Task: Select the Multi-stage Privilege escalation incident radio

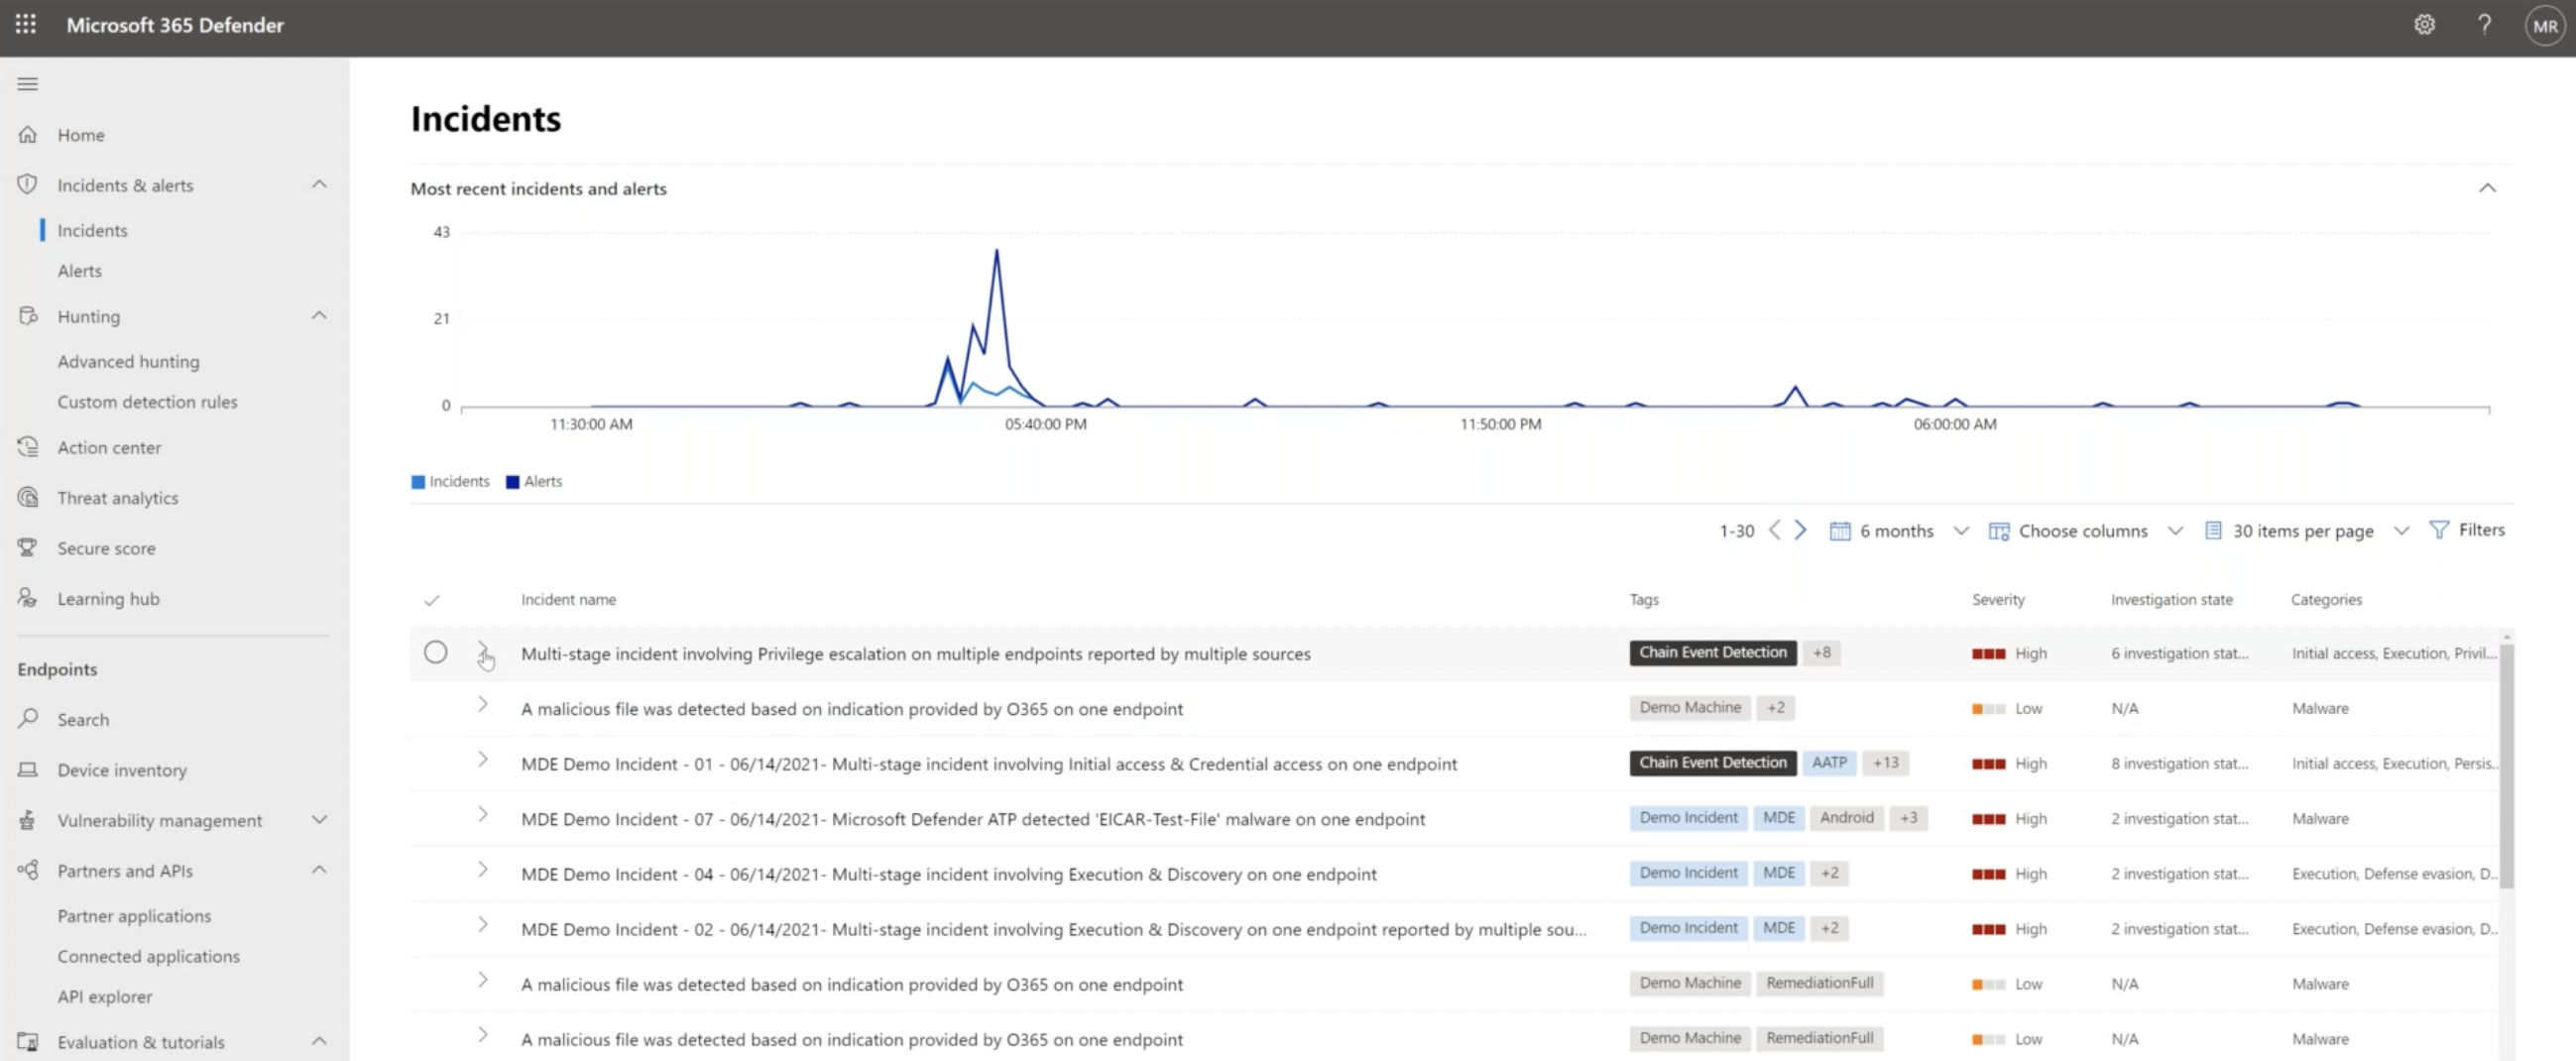Action: [x=435, y=652]
